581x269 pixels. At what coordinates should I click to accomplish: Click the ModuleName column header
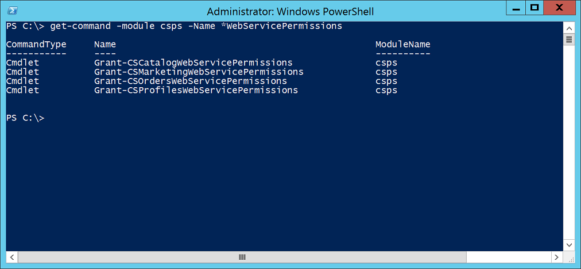click(x=403, y=44)
